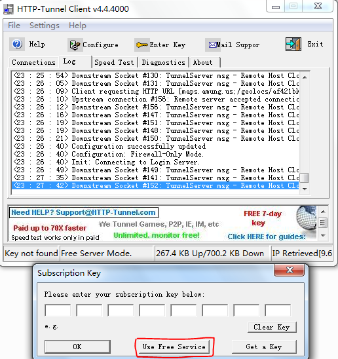Select the Downstream Socket #149 log line
Image resolution: width=338 pixels, height=359 pixels.
pyautogui.click(x=155, y=170)
